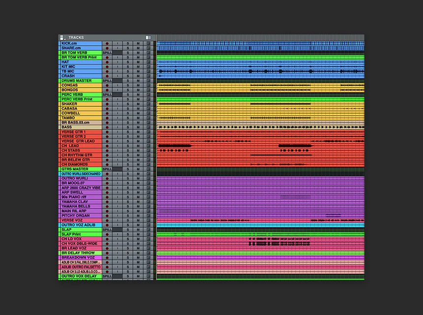Arm the CH LEAD track for recording
The width and height of the screenshot is (423, 315).
point(107,146)
